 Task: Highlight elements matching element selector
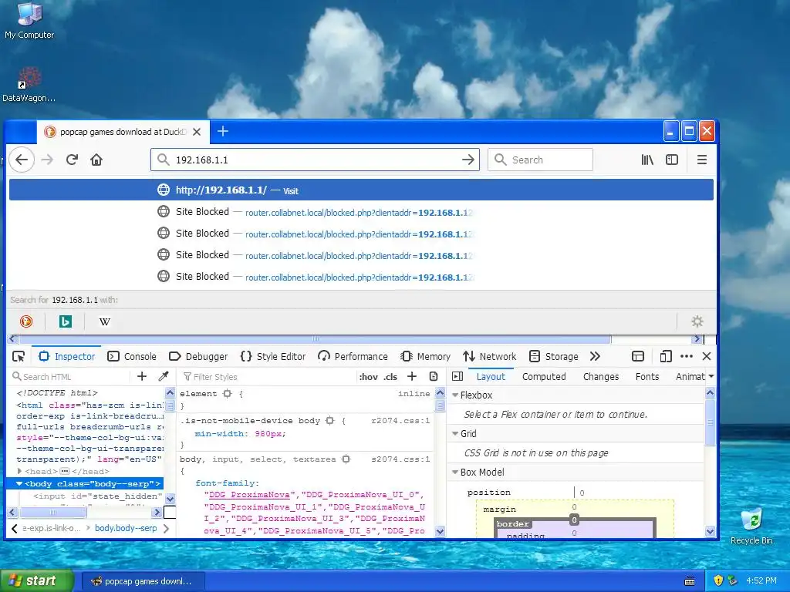point(228,394)
